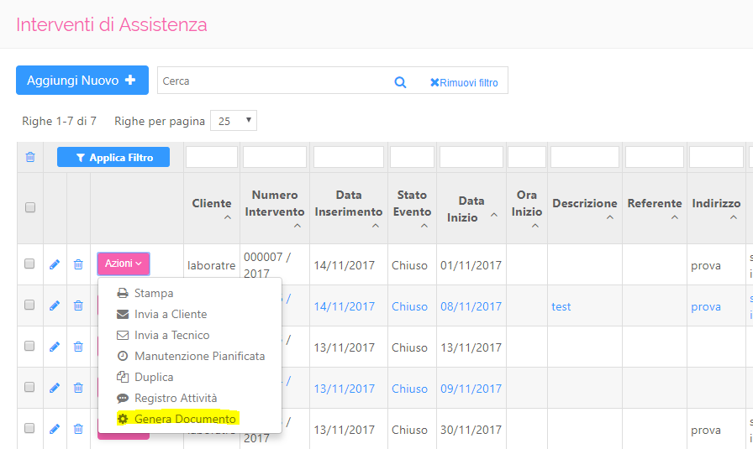Sort by Ora Inizio arrow
753x449 pixels.
click(535, 226)
